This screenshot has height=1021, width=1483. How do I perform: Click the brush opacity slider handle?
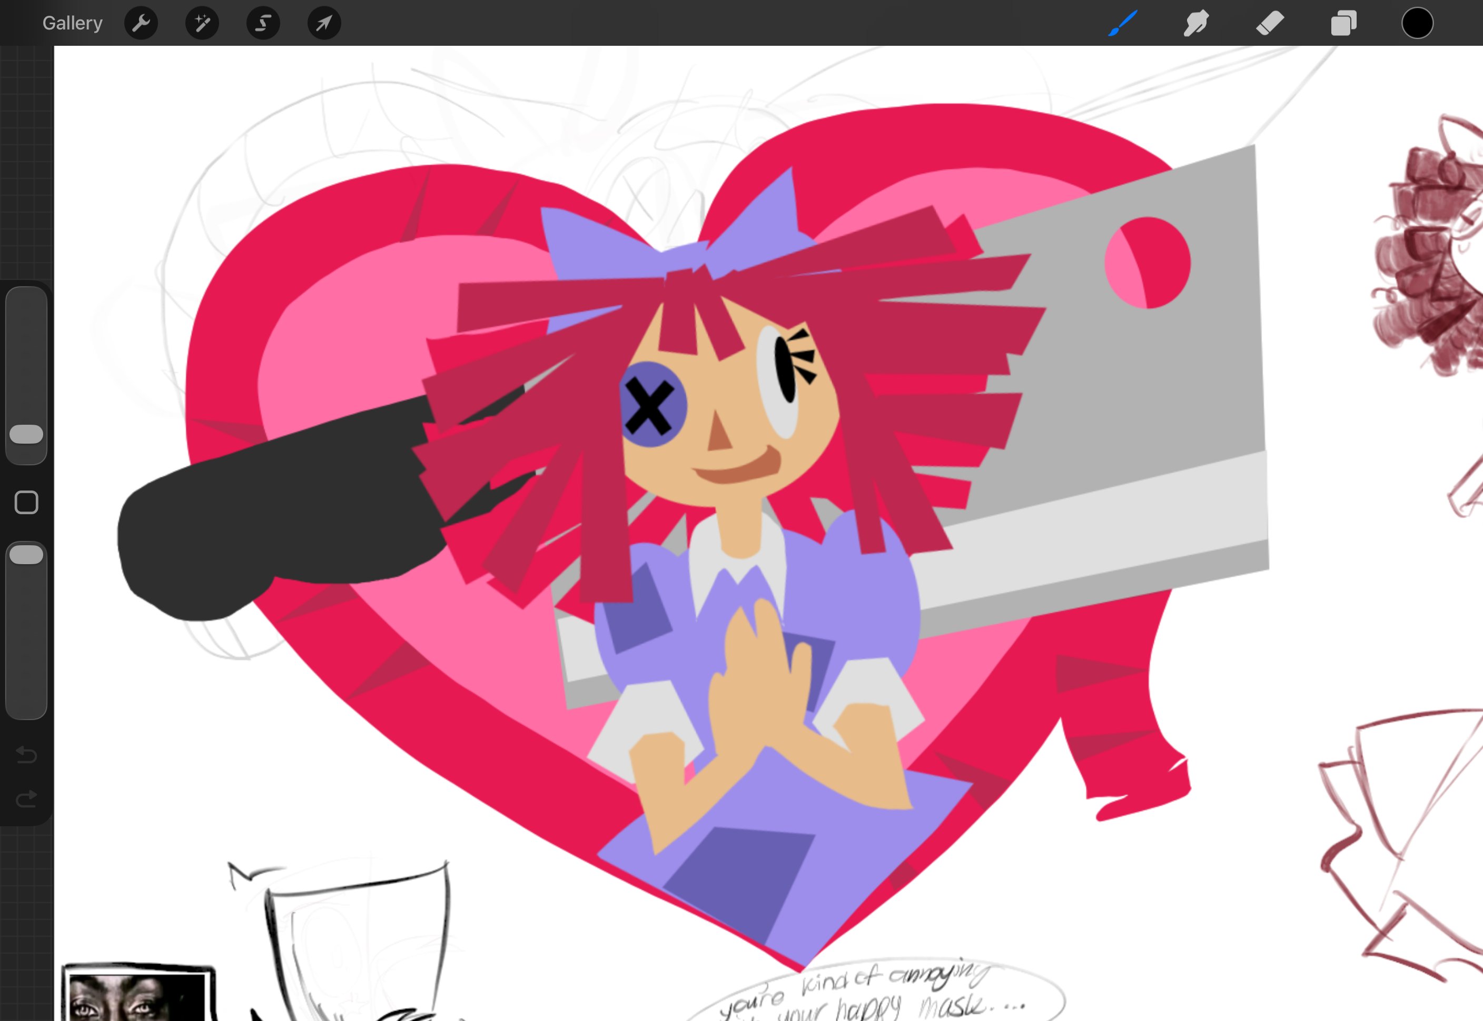click(26, 555)
